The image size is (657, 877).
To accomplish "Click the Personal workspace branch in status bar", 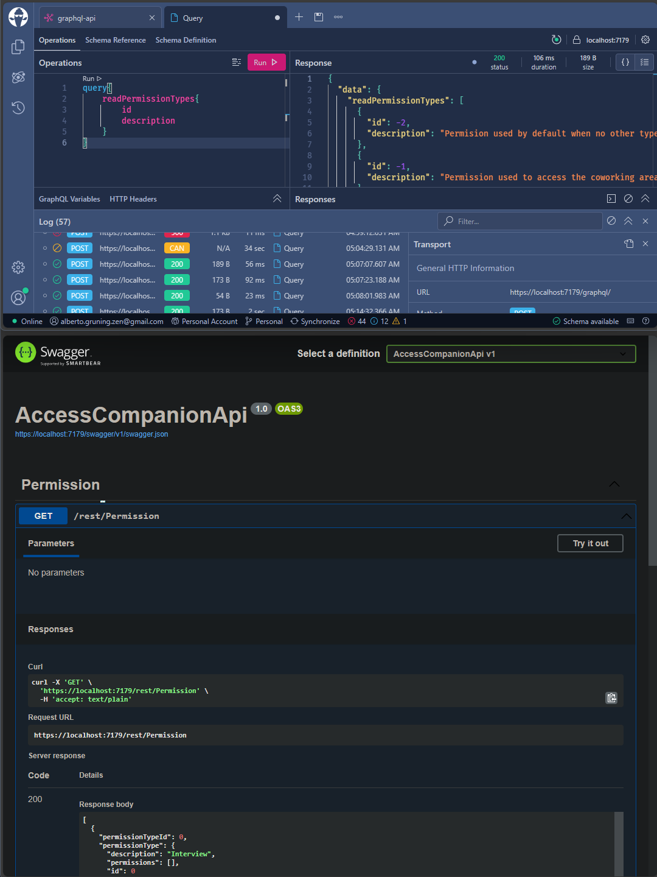I will coord(264,322).
